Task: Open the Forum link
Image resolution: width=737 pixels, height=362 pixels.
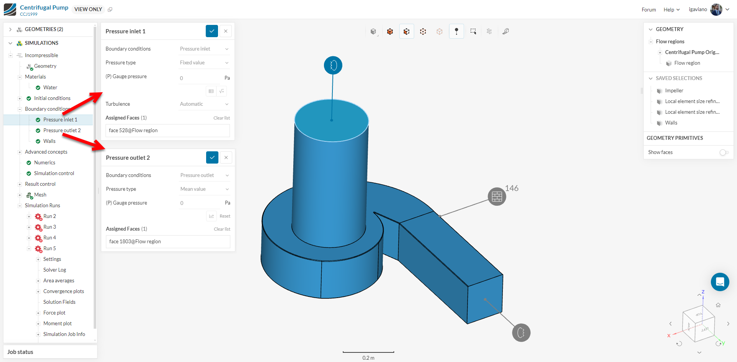Action: tap(649, 10)
